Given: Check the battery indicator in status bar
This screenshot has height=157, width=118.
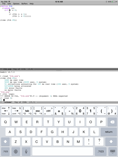Looking at the screenshot, I should (x=114, y=2).
